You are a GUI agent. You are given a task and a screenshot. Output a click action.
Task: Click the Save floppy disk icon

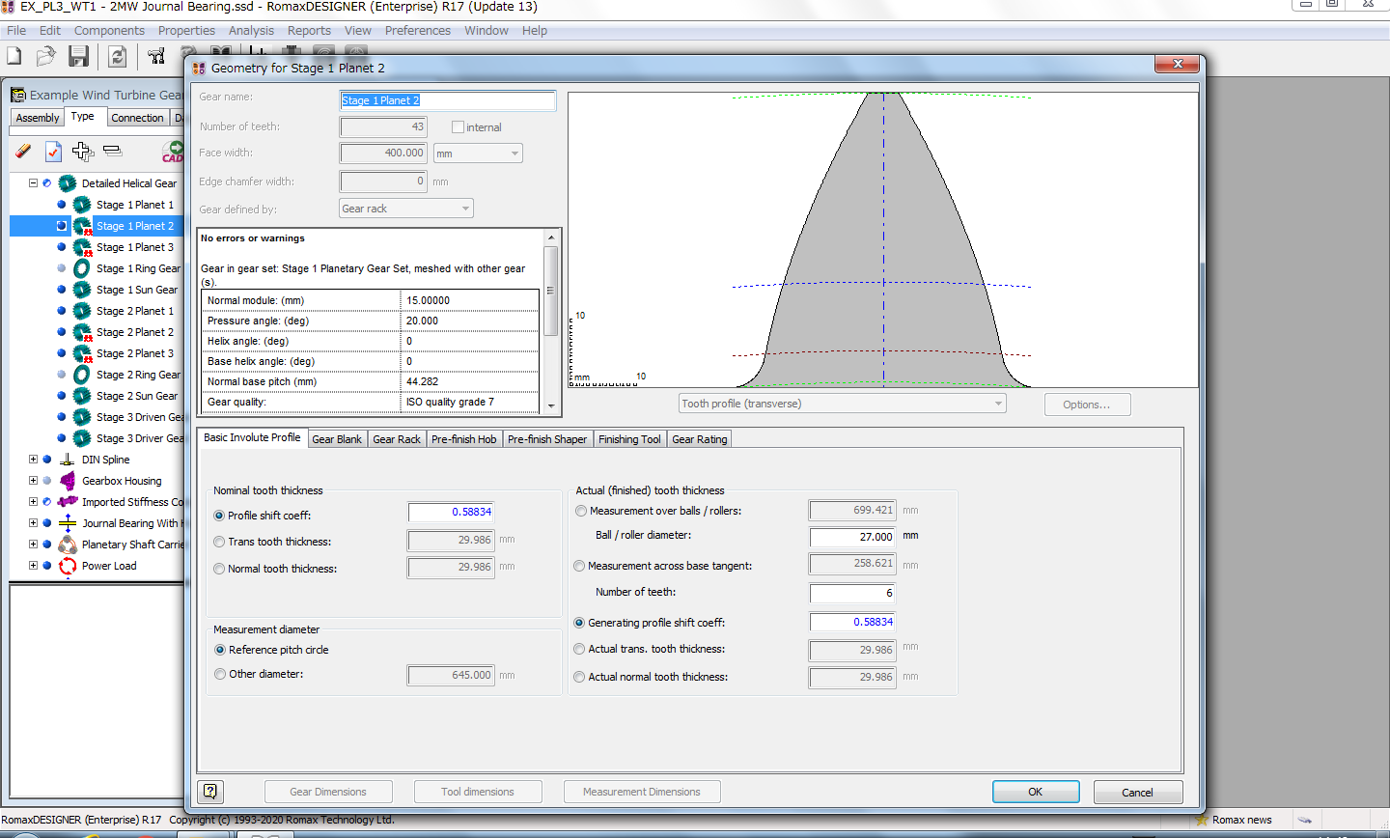(78, 57)
